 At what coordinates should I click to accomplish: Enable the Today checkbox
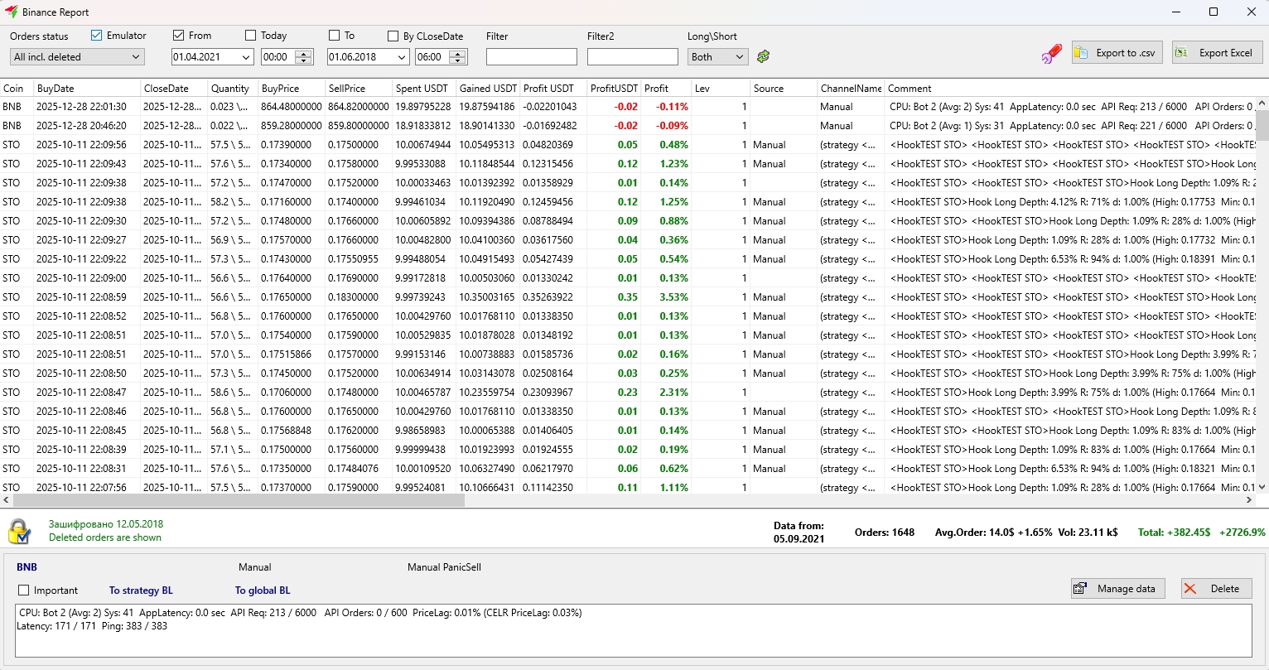[x=251, y=36]
